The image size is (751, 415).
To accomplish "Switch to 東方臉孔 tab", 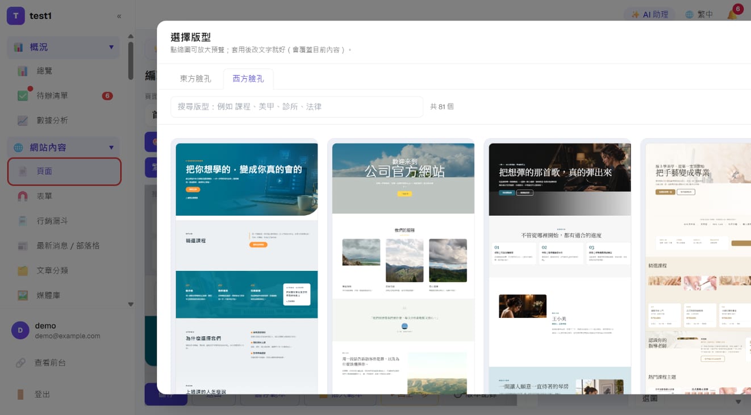I will point(195,79).
